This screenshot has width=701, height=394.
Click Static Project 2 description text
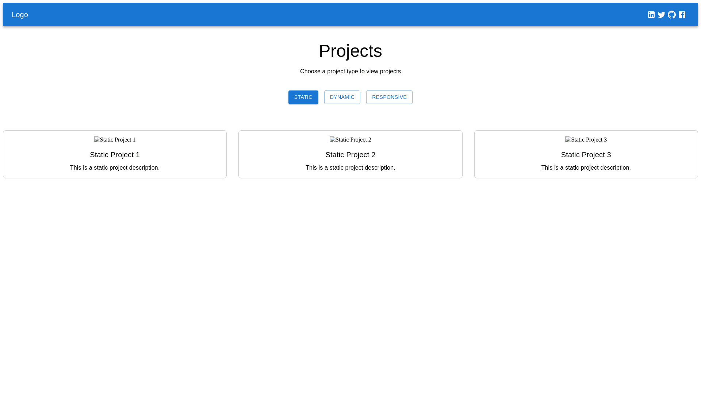350,168
